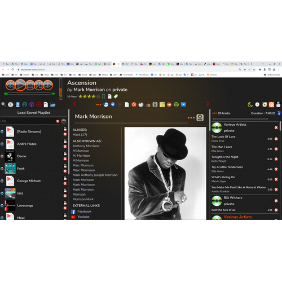The height and width of the screenshot is (282, 282).
Task: Open the purple podcasts icon
Action: pyautogui.click(x=32, y=104)
